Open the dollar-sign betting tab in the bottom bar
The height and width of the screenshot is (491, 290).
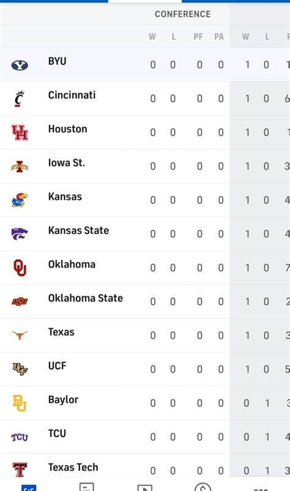[203, 487]
